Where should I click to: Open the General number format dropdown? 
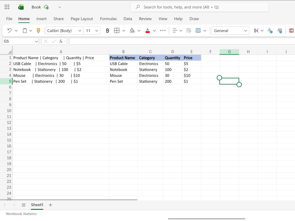230,31
